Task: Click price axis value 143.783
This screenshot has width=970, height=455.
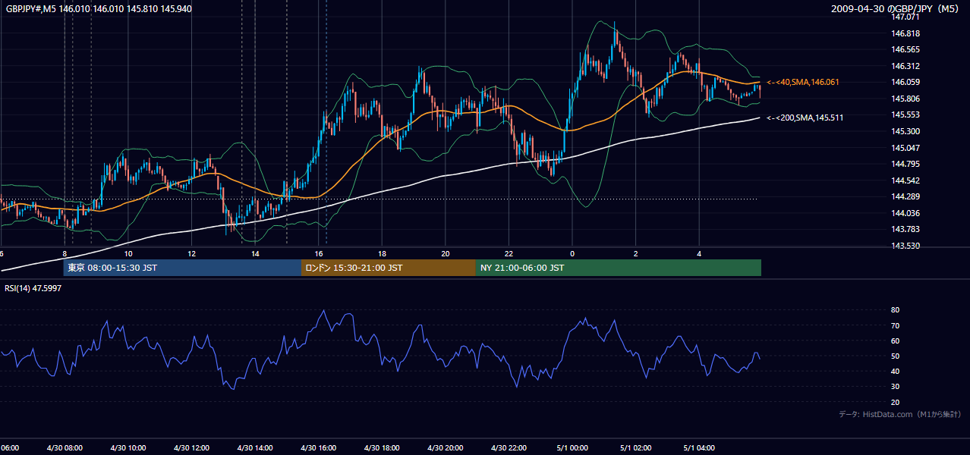Action: point(907,229)
